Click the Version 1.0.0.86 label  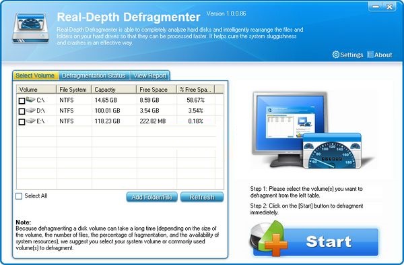226,13
